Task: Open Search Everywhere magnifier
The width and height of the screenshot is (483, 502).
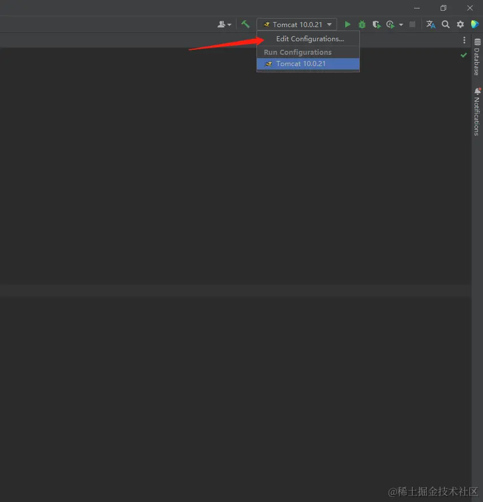Action: tap(446, 24)
